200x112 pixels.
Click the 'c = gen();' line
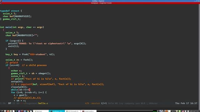(20, 95)
